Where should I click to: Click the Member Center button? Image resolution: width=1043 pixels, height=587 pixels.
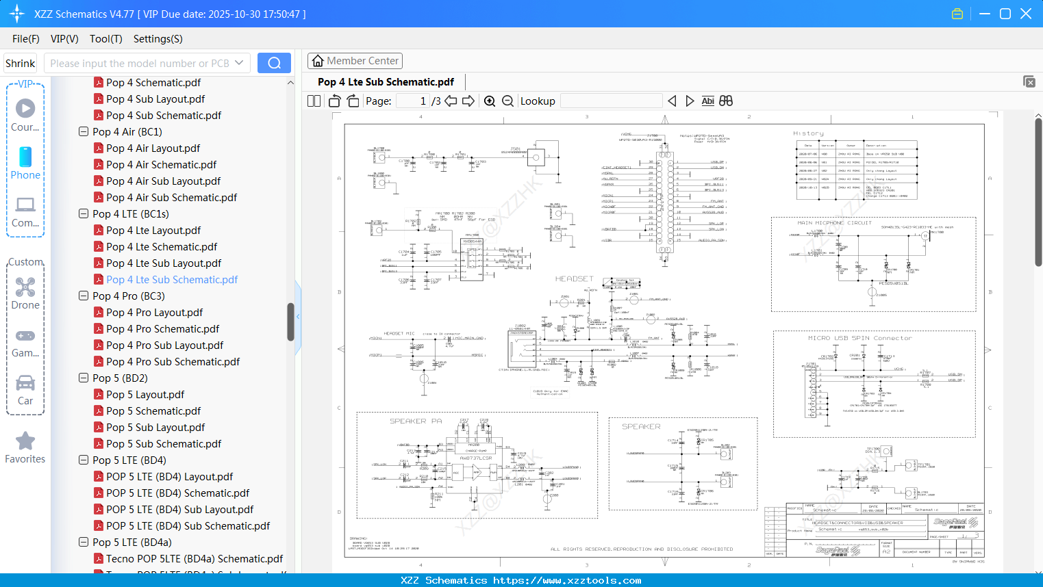tap(355, 61)
